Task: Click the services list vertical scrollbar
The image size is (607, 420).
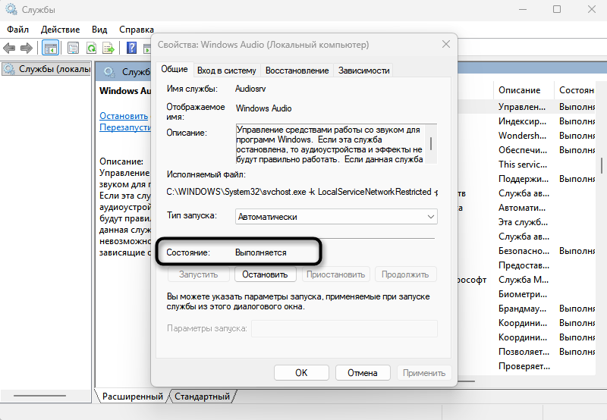Action: point(602,165)
